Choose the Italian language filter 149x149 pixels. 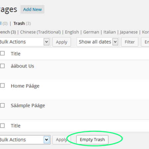[x=110, y=32]
